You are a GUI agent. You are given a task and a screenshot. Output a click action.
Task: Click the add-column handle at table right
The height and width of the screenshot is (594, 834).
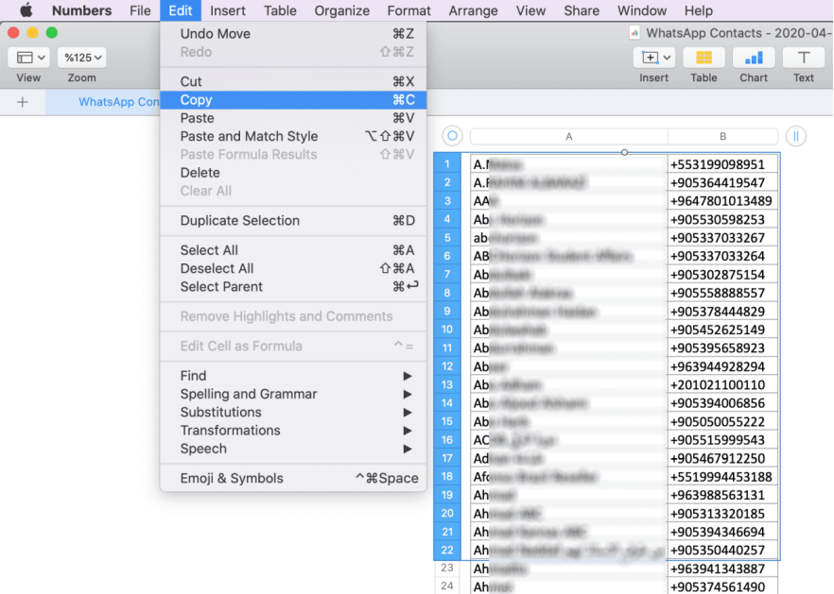point(796,136)
